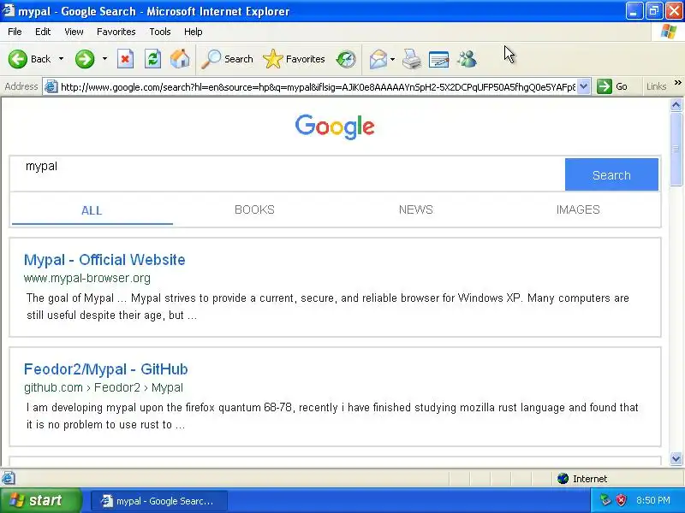This screenshot has height=513, width=685.
Task: Switch to the BOOKS tab
Action: pos(254,209)
